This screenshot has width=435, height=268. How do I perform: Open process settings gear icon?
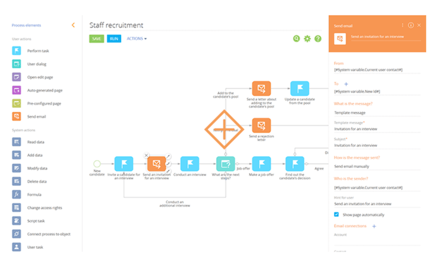click(x=307, y=39)
